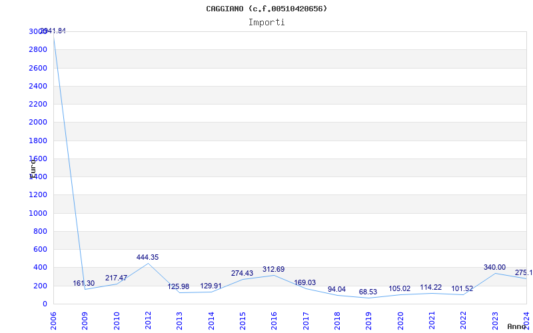Image resolution: width=533 pixels, height=333 pixels.
Task: Select the 1000 y-axis tick label
Action: coord(38,213)
